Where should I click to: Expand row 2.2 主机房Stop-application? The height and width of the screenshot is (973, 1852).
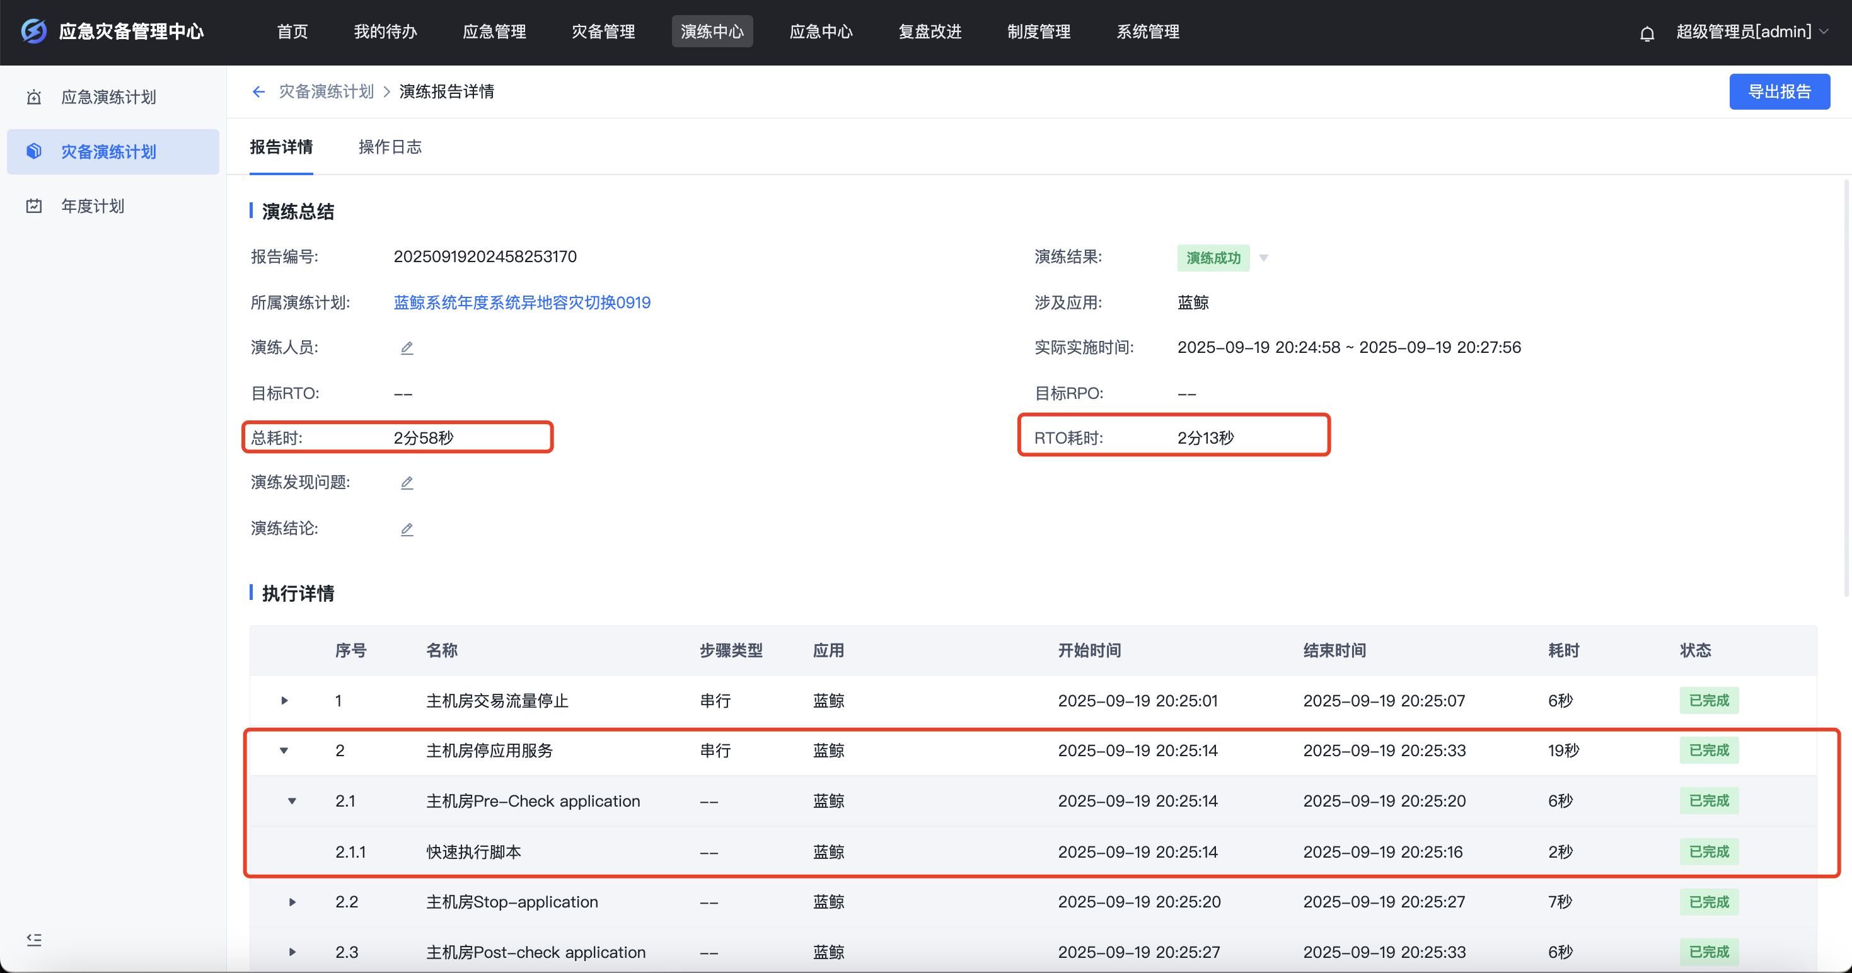[292, 902]
